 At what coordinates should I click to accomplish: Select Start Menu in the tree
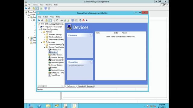tap(55, 75)
